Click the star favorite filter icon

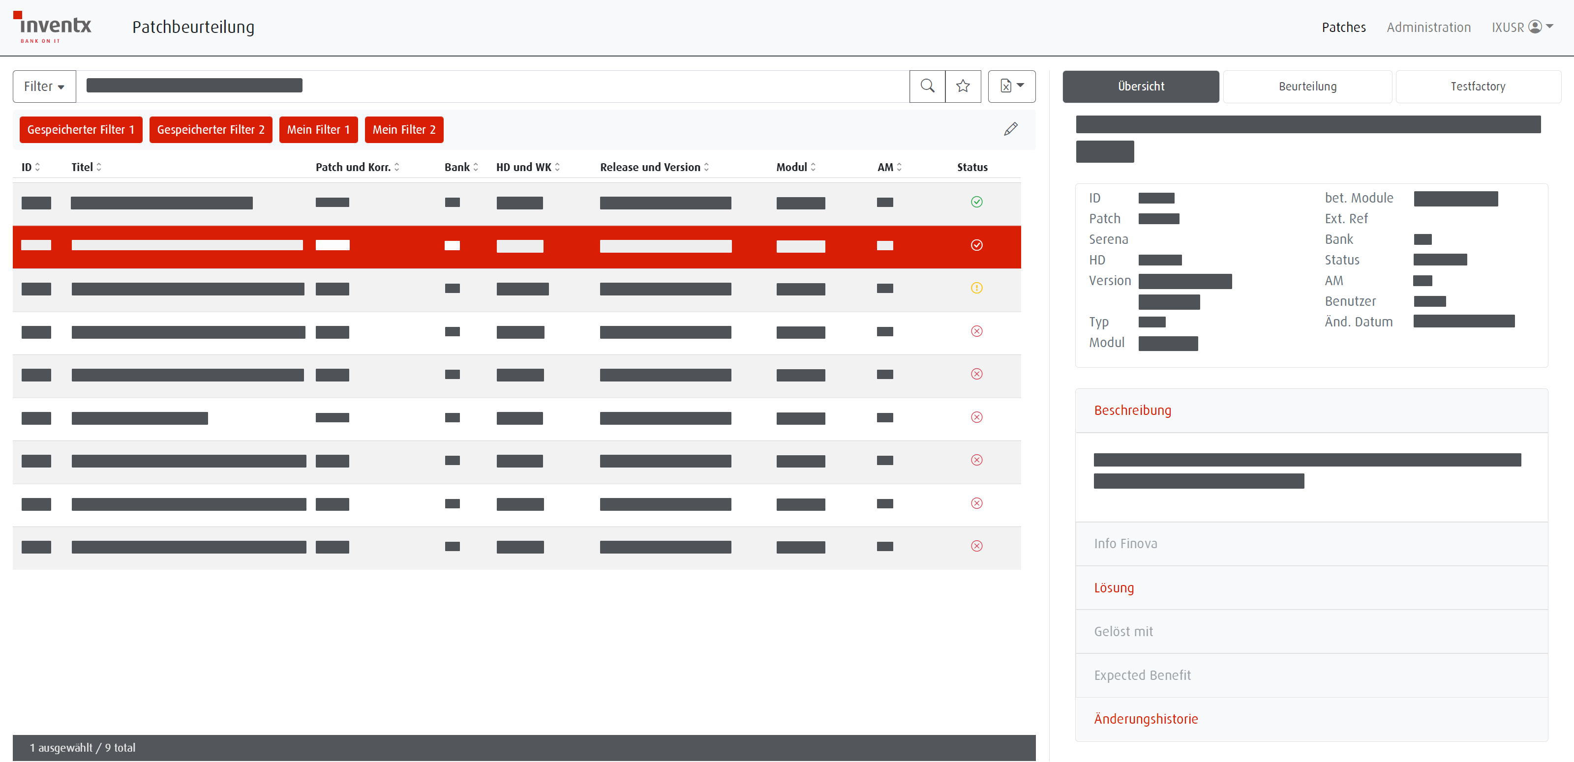tap(963, 86)
